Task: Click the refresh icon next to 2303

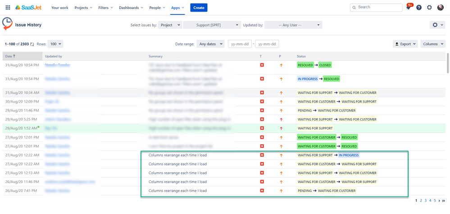Action: coord(32,44)
